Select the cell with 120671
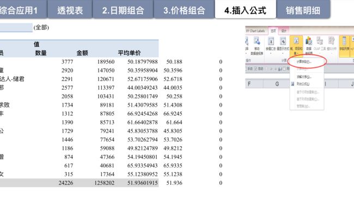Viewport: 354px width, 199px height. (106, 79)
